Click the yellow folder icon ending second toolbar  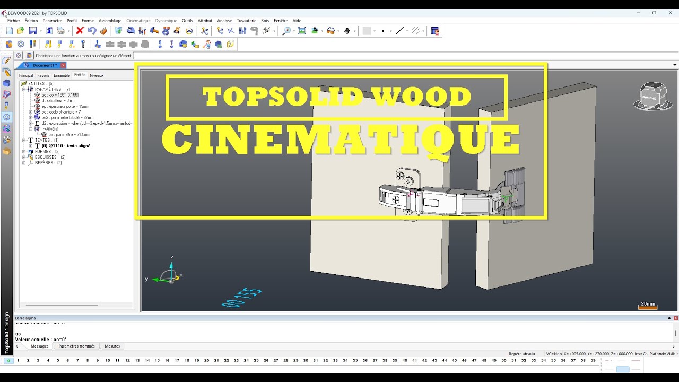(x=230, y=44)
